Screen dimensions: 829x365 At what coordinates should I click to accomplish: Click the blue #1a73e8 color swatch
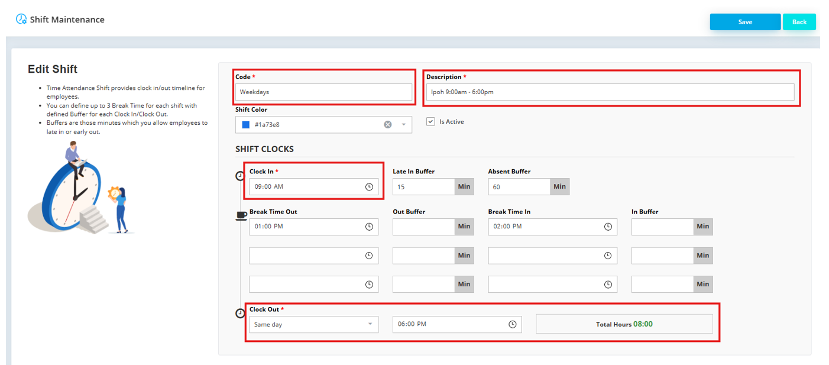(246, 125)
